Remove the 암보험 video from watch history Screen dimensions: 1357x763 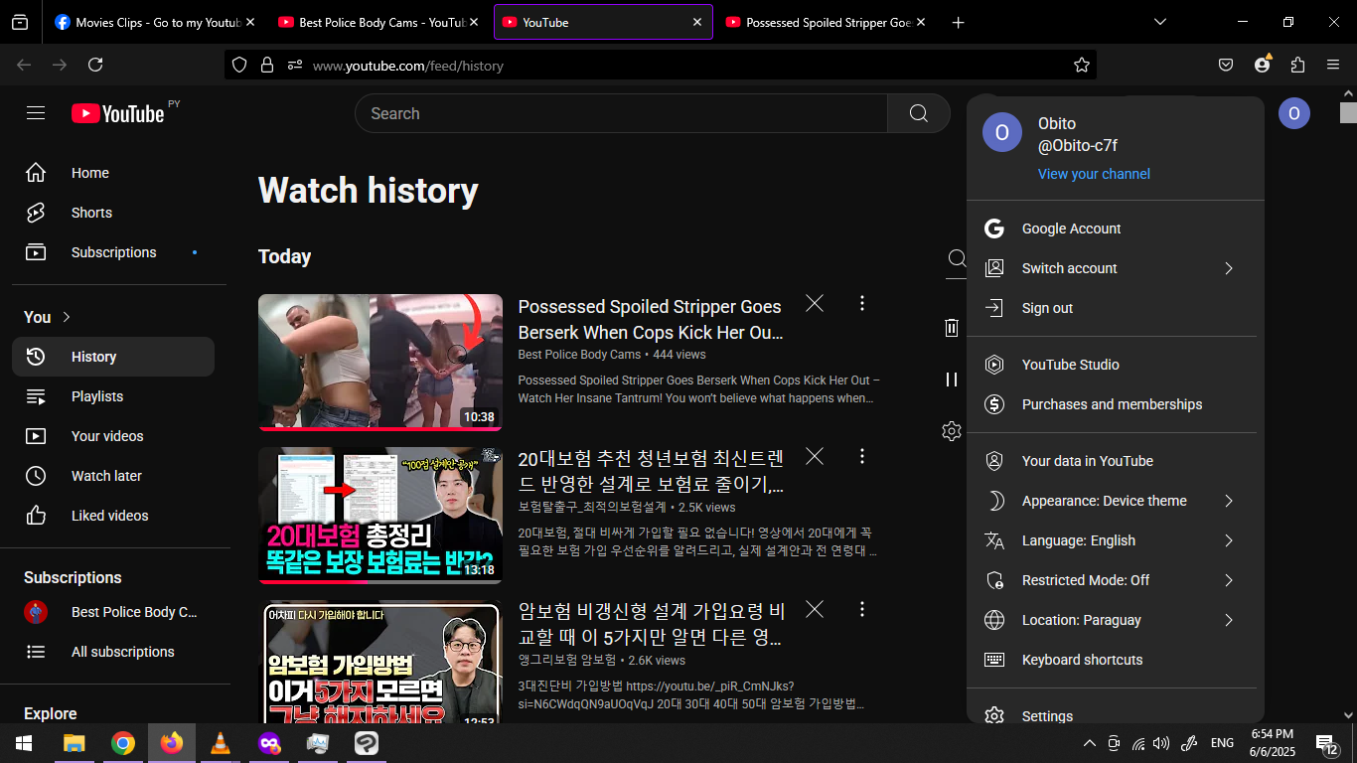[x=815, y=609]
